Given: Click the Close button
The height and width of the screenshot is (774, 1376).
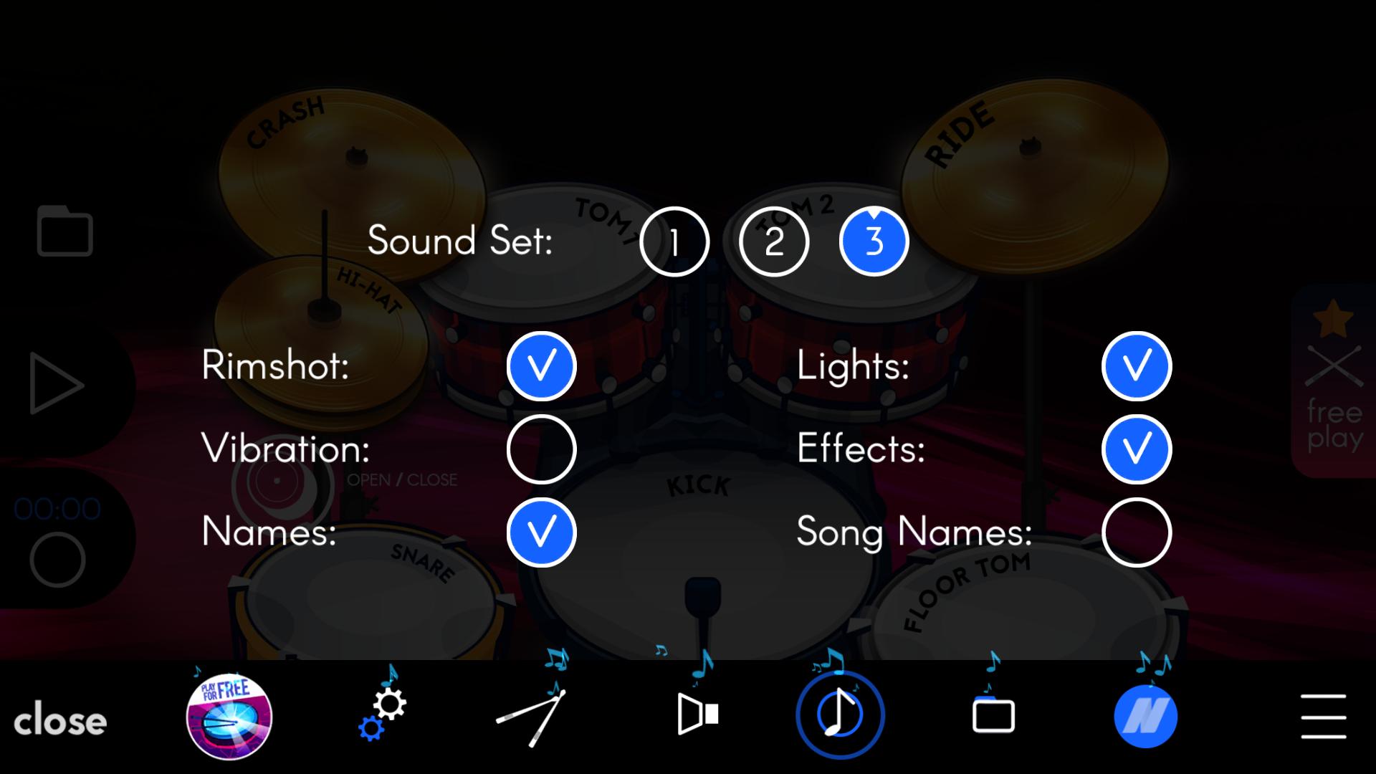Looking at the screenshot, I should coord(59,720).
